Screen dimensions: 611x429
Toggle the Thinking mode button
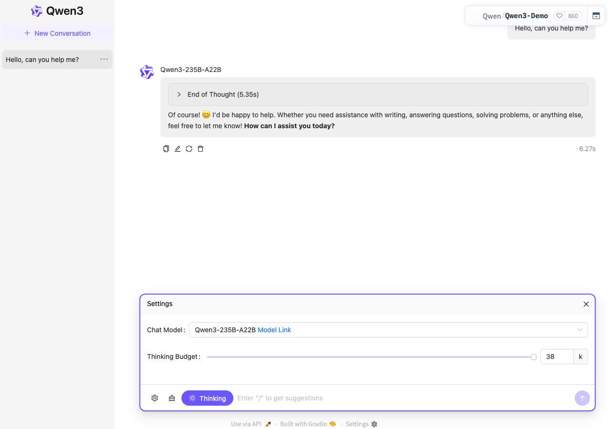coord(207,398)
